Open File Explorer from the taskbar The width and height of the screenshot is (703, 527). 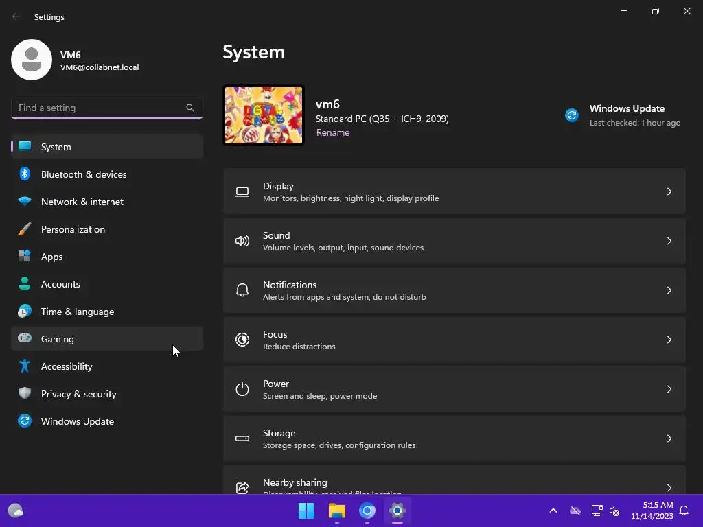[336, 511]
